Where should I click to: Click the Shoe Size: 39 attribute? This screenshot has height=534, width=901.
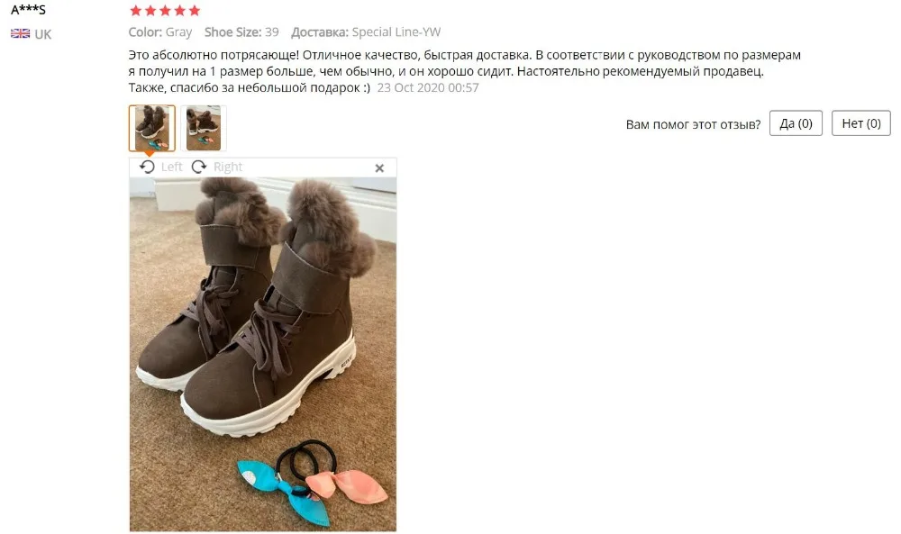[241, 32]
